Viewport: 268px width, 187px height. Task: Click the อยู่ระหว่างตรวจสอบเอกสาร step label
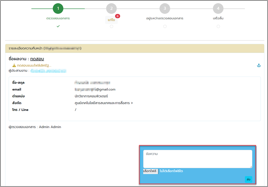pyautogui.click(x=165, y=18)
